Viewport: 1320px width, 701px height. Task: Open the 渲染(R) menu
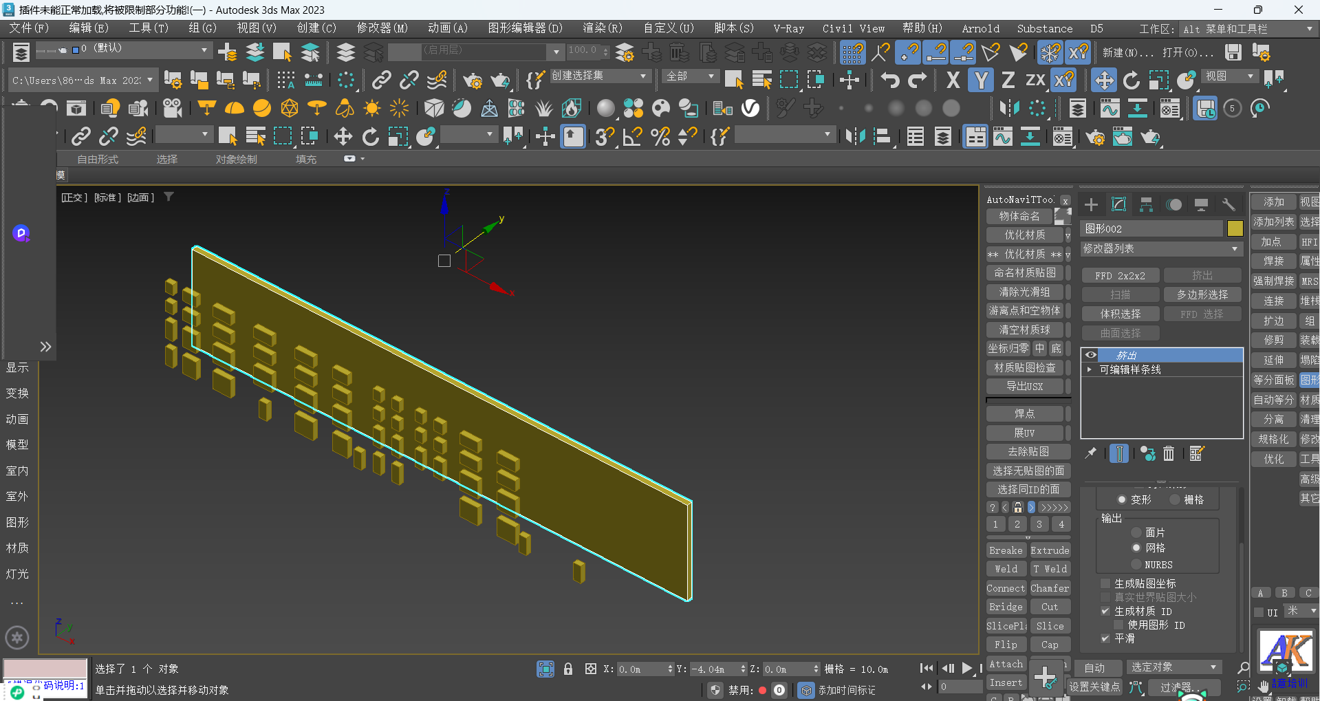click(x=603, y=28)
